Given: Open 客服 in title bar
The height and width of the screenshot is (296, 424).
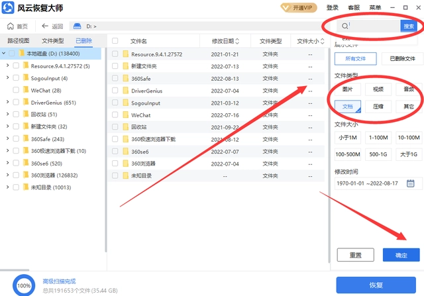Looking at the screenshot, I should coord(354,7).
